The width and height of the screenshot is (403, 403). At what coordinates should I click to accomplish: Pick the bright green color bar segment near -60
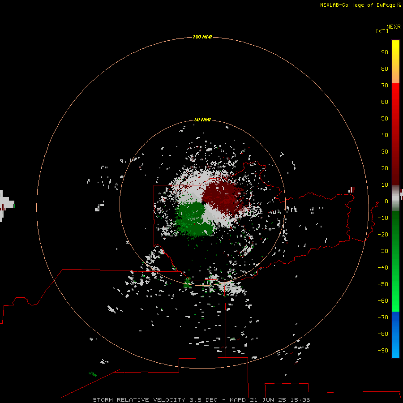coord(395,301)
